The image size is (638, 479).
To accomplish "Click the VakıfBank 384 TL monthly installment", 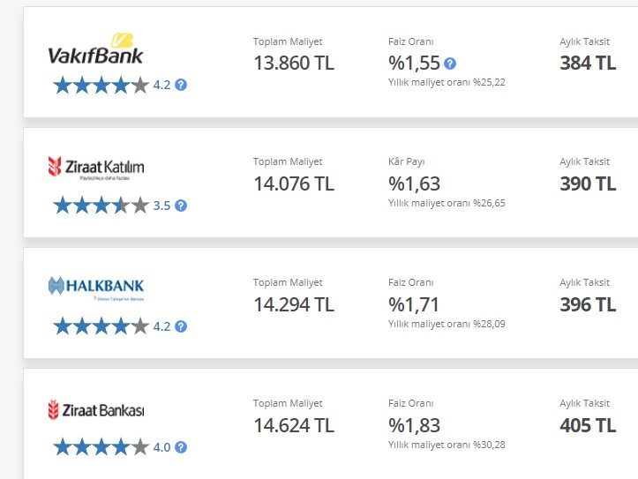I will (x=588, y=63).
